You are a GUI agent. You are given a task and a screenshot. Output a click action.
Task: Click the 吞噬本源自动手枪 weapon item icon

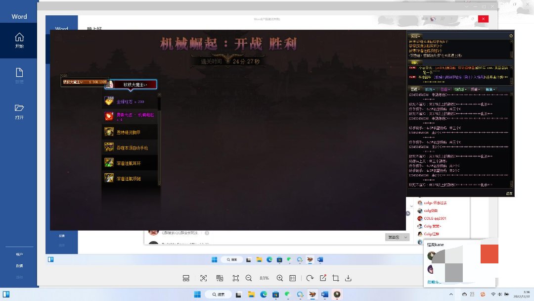[x=109, y=147]
